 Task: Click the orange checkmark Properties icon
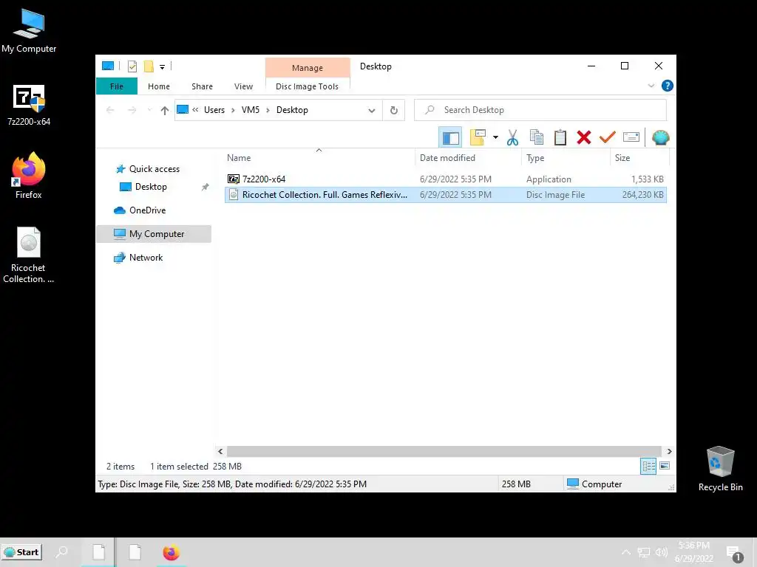point(608,137)
